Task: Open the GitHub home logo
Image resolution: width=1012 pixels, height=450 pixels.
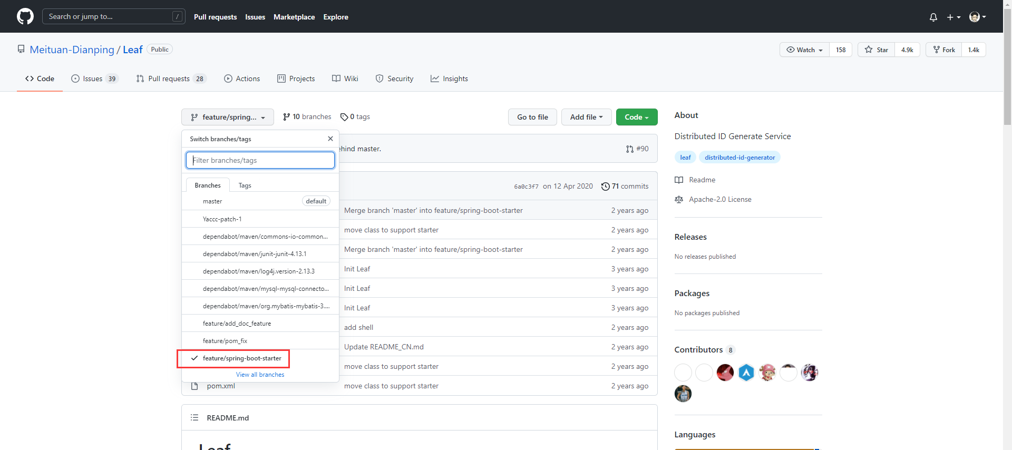Action: click(x=25, y=16)
